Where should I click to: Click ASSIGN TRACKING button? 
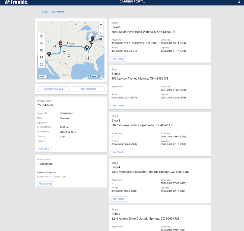click(x=53, y=89)
